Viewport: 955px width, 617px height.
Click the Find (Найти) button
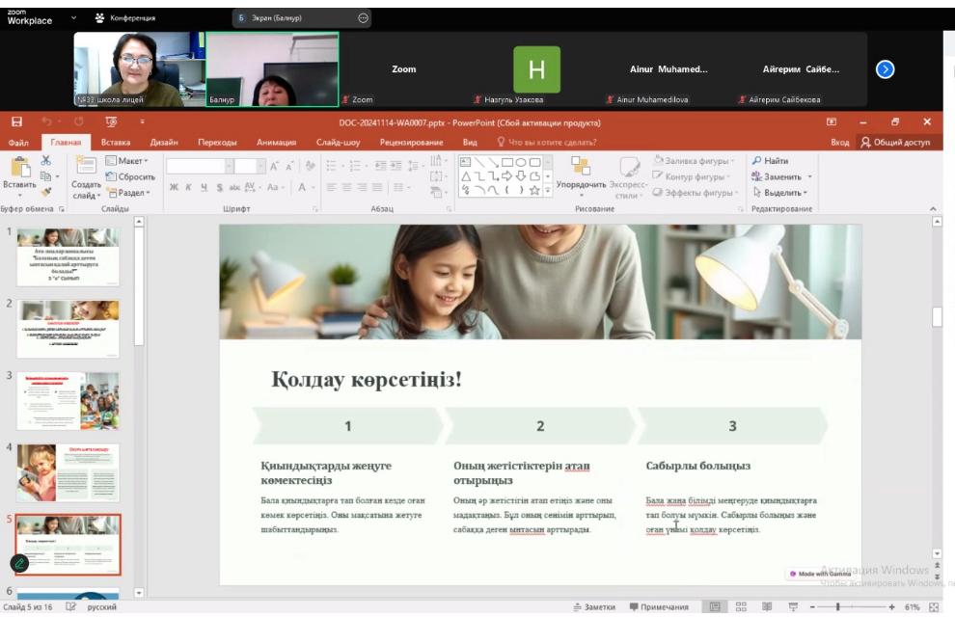[770, 161]
